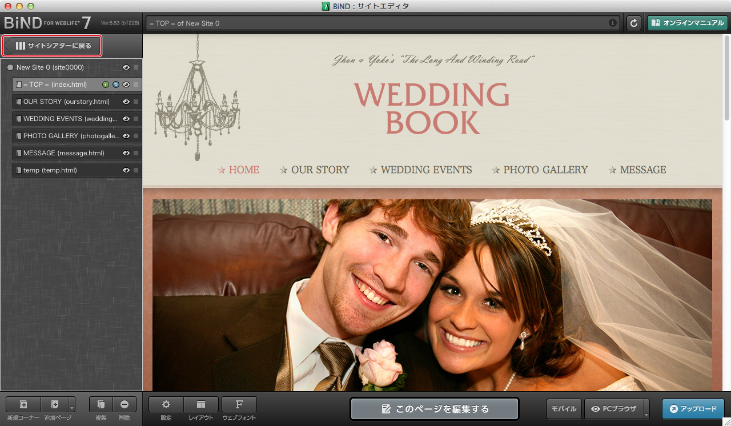Duplicate the selected page (複製)
Image resolution: width=731 pixels, height=426 pixels.
tap(101, 404)
